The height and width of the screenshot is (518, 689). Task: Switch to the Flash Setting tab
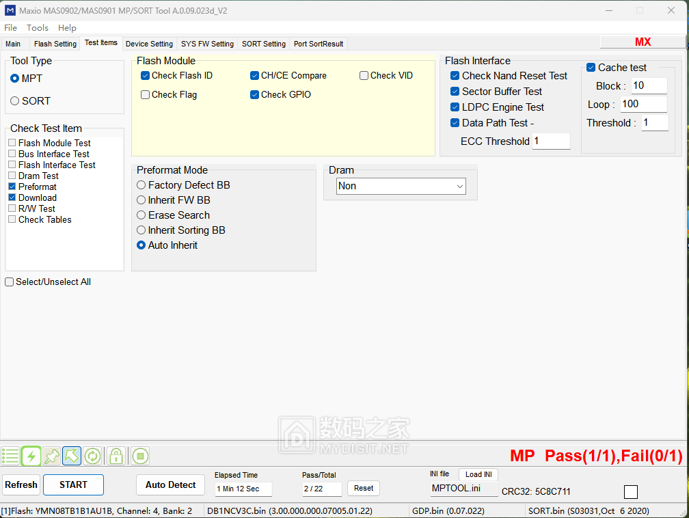55,44
